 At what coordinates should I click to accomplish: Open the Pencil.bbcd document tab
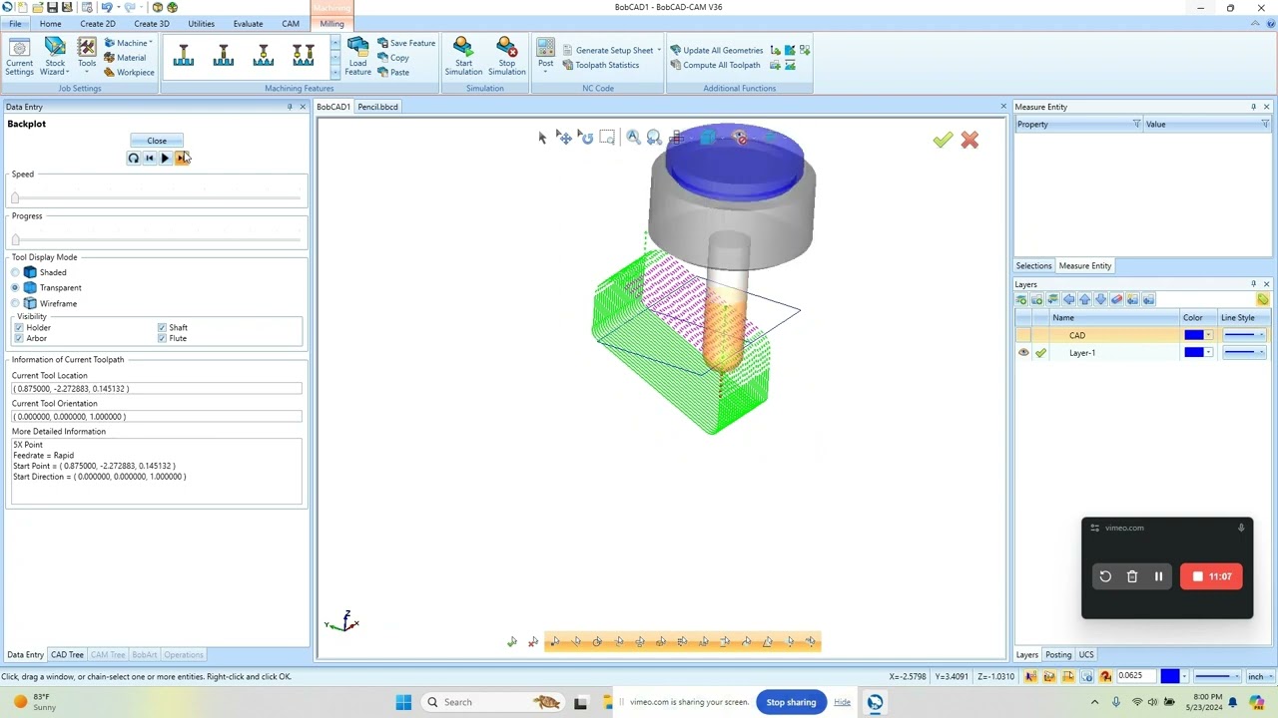click(377, 107)
